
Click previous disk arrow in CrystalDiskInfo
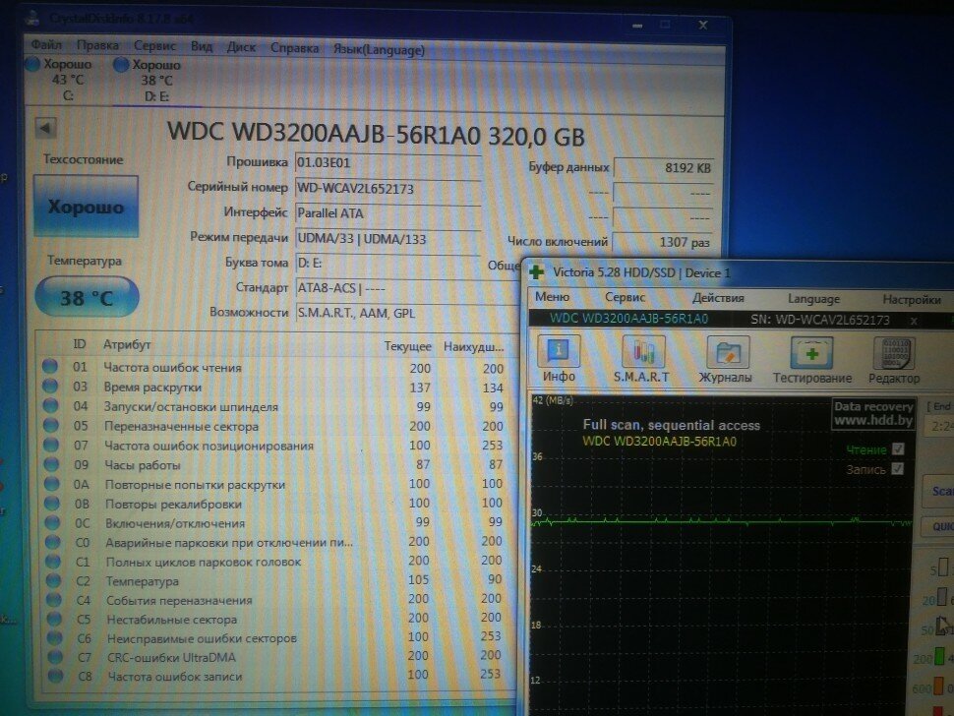click(x=45, y=128)
